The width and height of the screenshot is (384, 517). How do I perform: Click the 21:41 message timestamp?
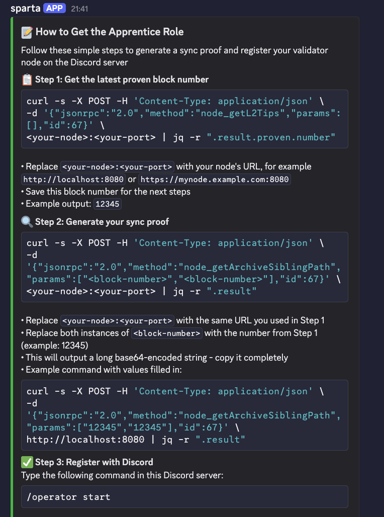point(79,9)
